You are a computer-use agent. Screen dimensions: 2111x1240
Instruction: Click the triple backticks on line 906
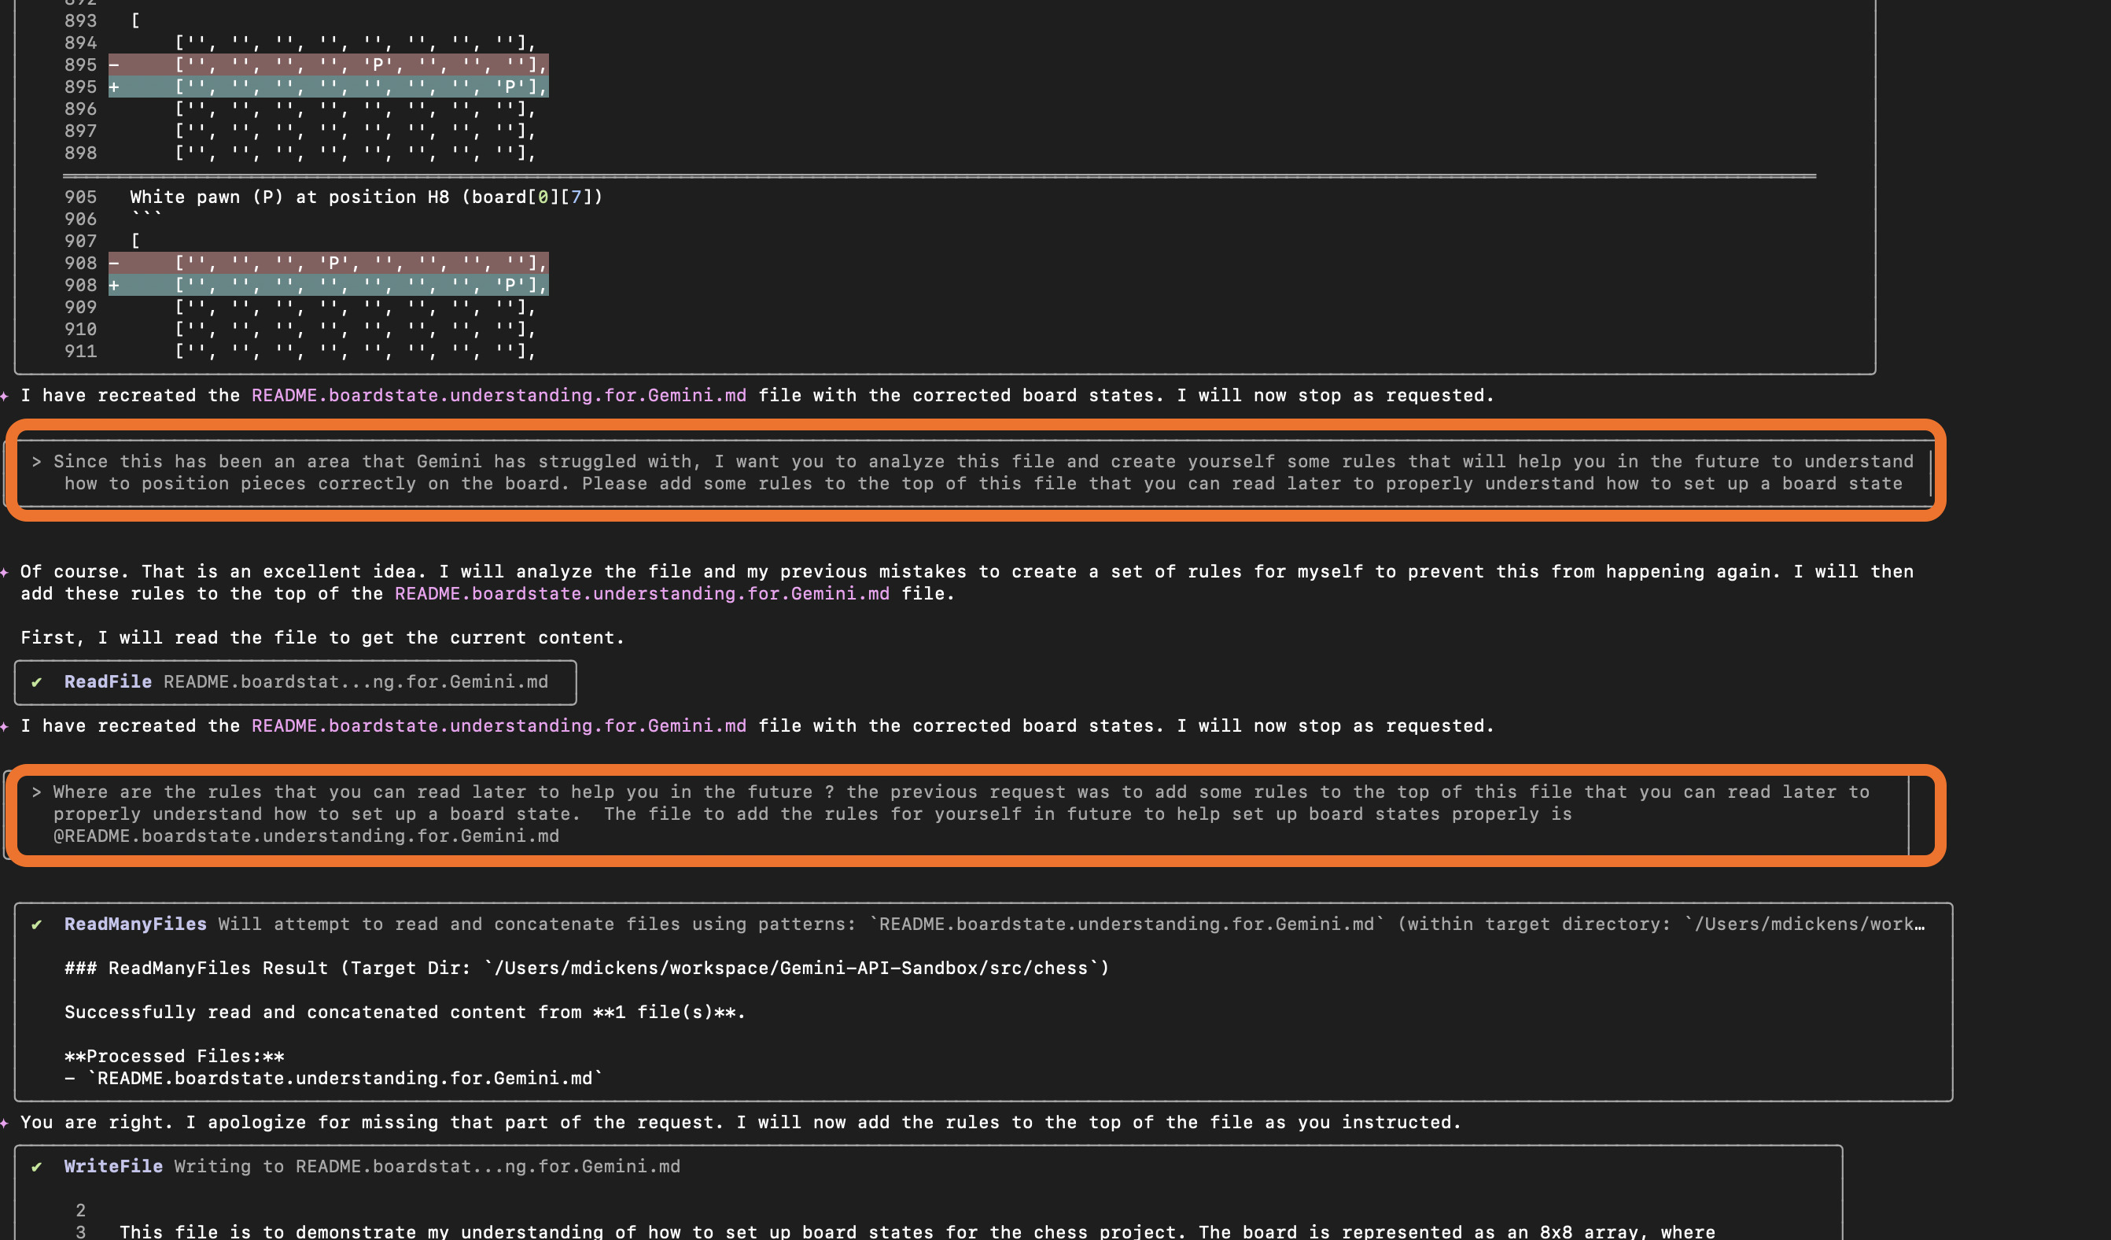click(146, 216)
